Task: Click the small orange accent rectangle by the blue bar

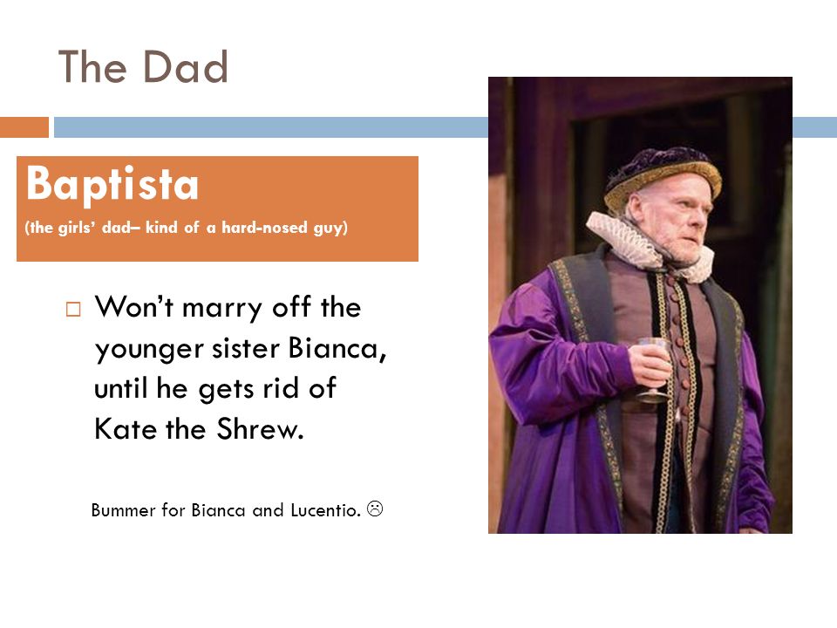Action: (x=24, y=127)
